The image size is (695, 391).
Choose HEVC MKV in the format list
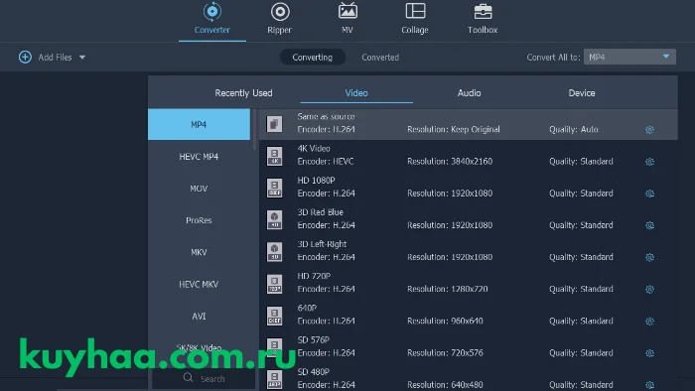pos(199,284)
